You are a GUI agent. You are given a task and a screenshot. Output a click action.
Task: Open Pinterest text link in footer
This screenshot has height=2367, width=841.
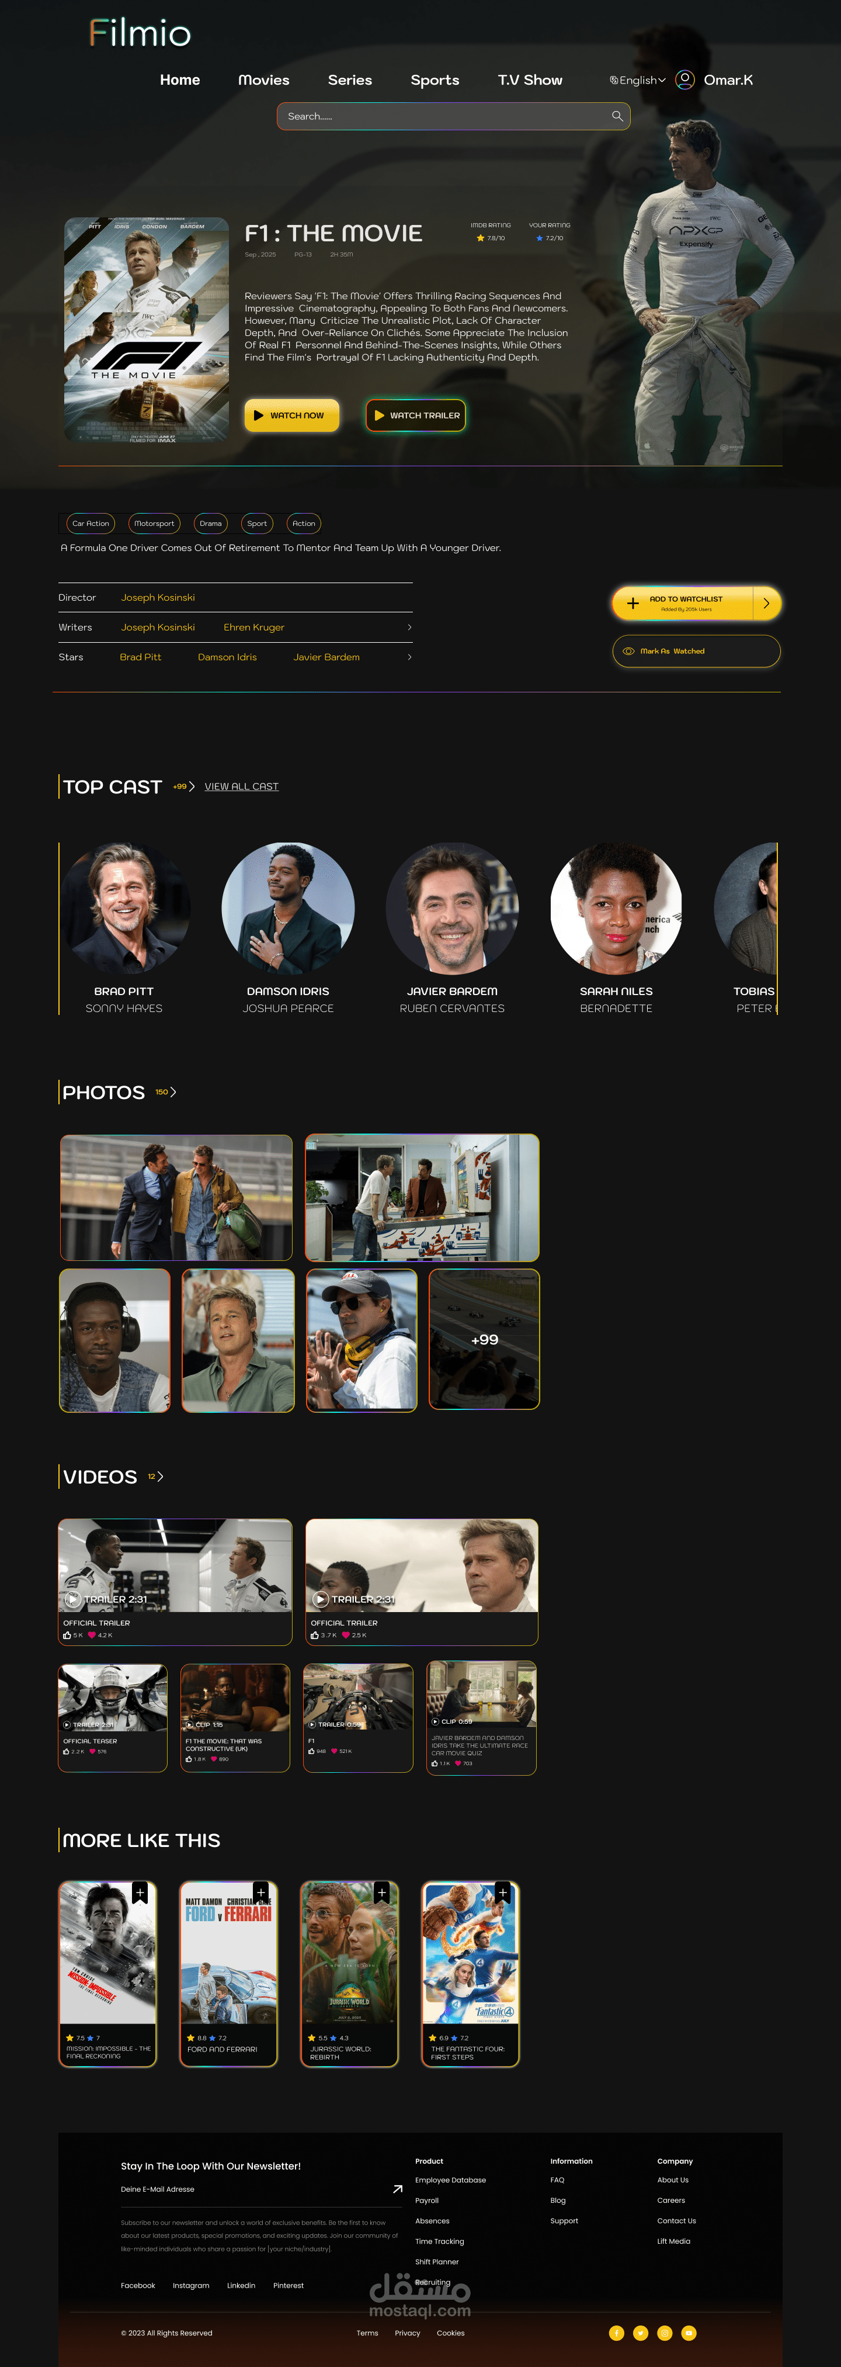click(x=289, y=2285)
